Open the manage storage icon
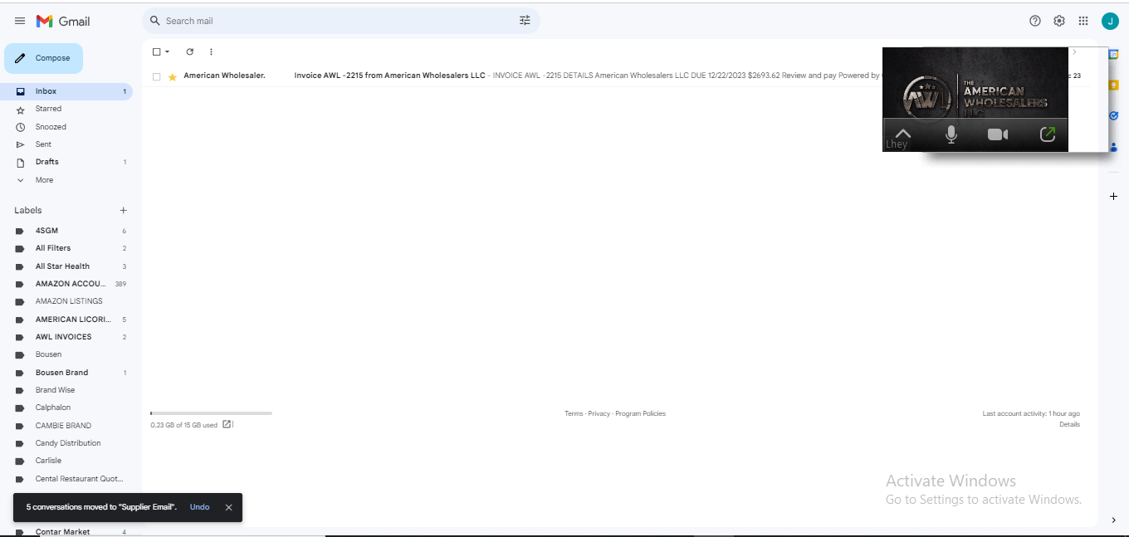1129x537 pixels. 227,424
